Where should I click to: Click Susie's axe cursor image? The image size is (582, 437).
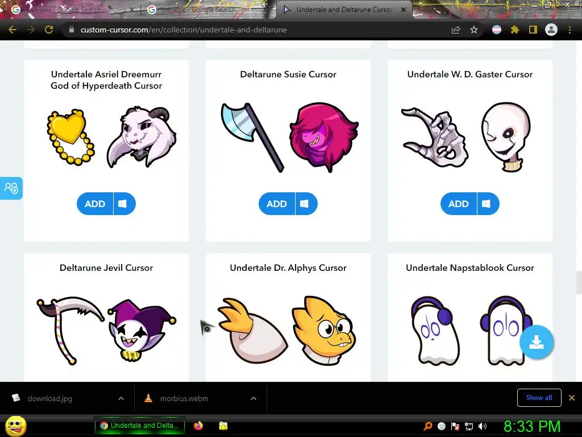click(252, 138)
